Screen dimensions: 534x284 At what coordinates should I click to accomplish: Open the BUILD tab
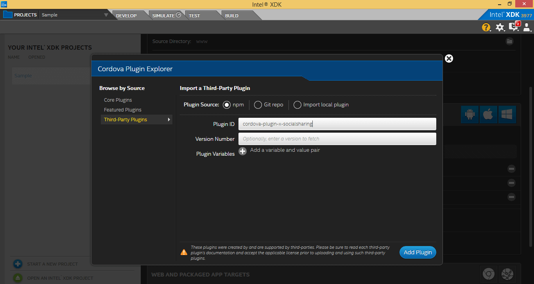231,16
